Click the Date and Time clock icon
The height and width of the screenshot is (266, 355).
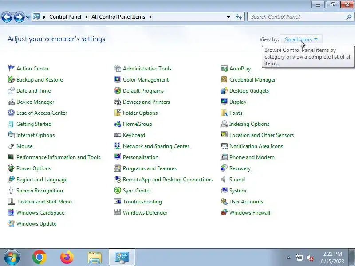[x=11, y=90]
